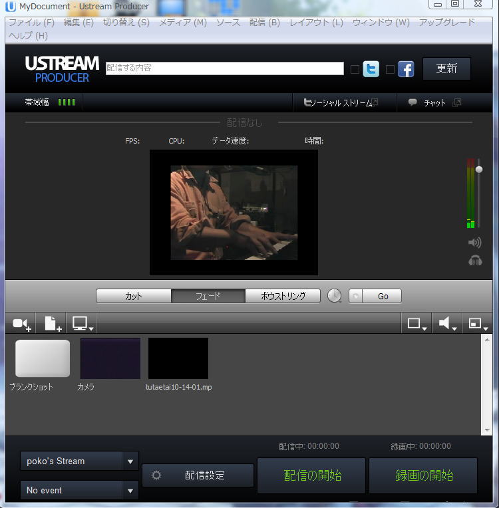Open the shot layout rectangle dropdown
The height and width of the screenshot is (508, 499).
click(416, 324)
